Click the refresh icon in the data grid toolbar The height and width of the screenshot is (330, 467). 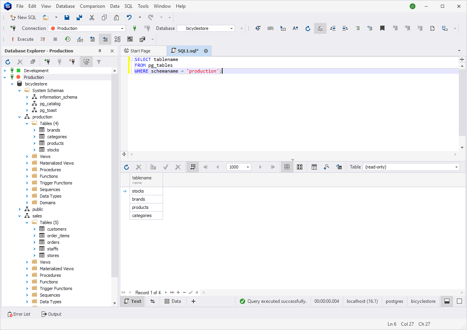pos(126,167)
